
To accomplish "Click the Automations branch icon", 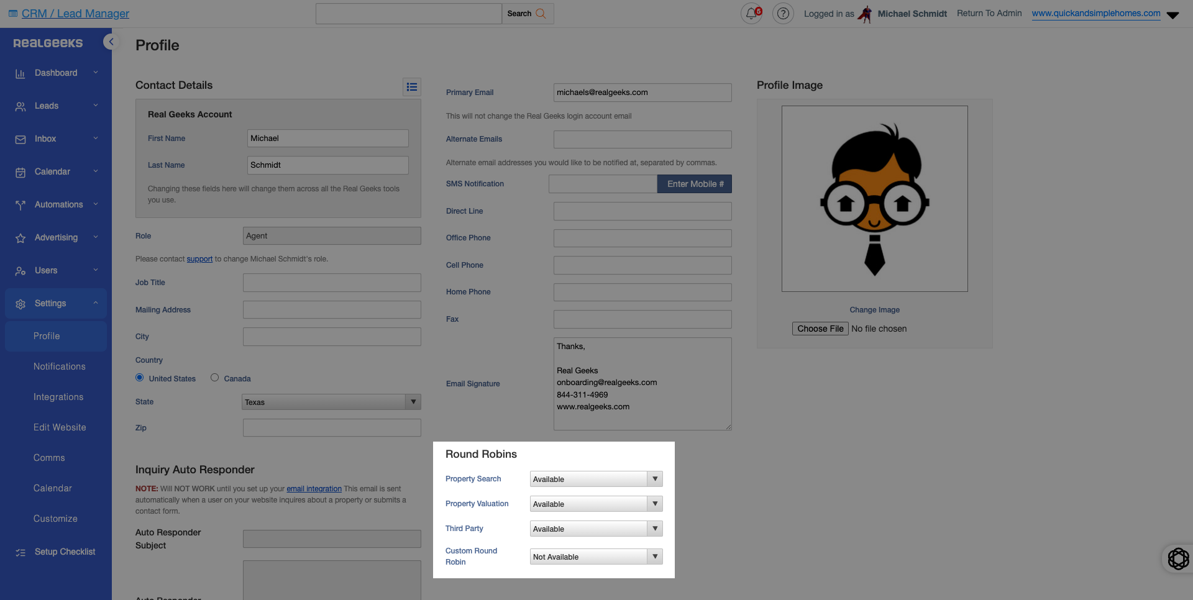I will coord(21,205).
